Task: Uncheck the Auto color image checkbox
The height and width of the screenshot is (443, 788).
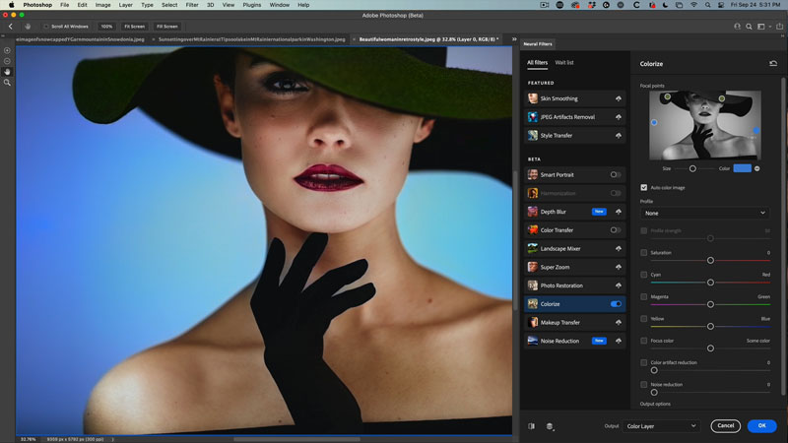Action: [644, 187]
